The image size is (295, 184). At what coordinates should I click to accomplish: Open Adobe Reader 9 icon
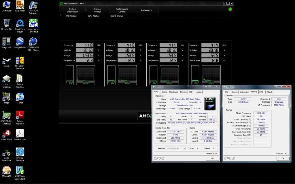click(x=20, y=118)
